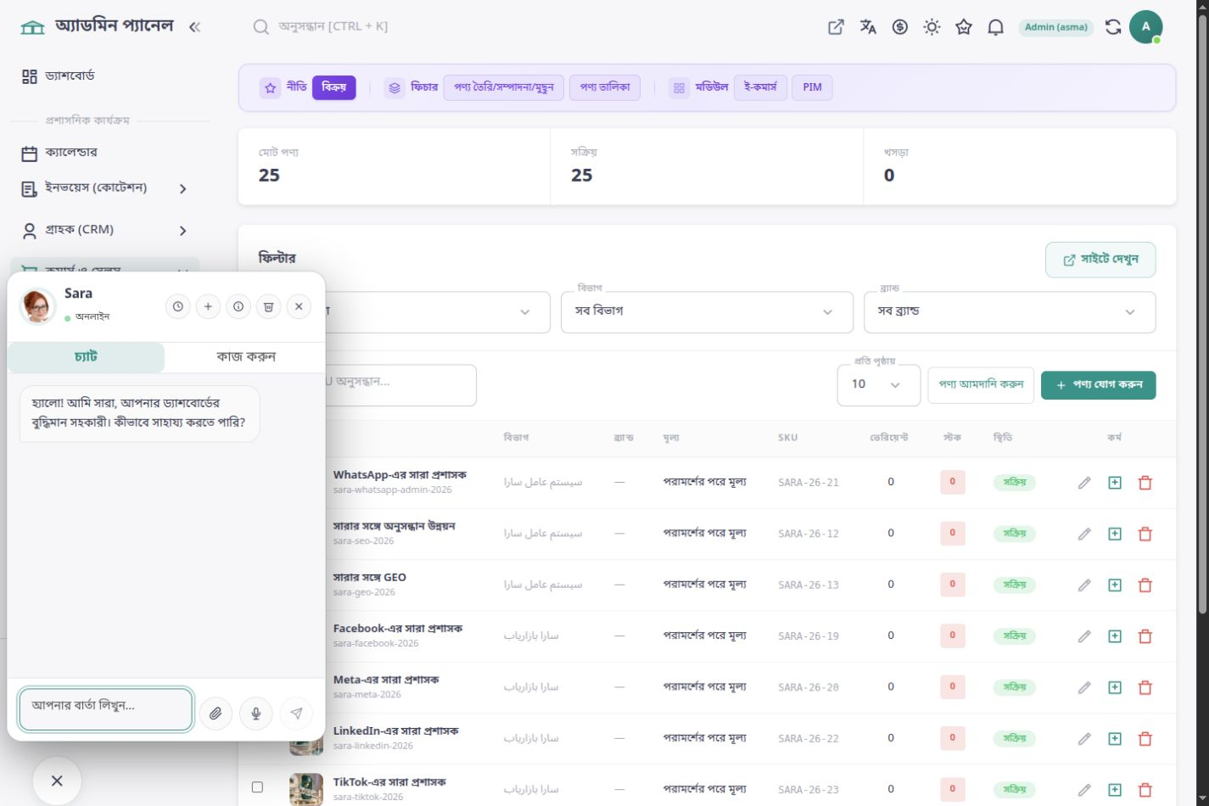Tick the checkbox on TikTok product row
Viewport: 1209px width, 806px height.
click(257, 787)
